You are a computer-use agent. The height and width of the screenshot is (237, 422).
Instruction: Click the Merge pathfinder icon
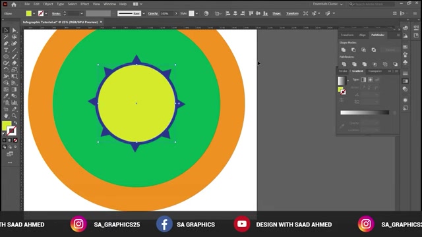[x=365, y=64]
